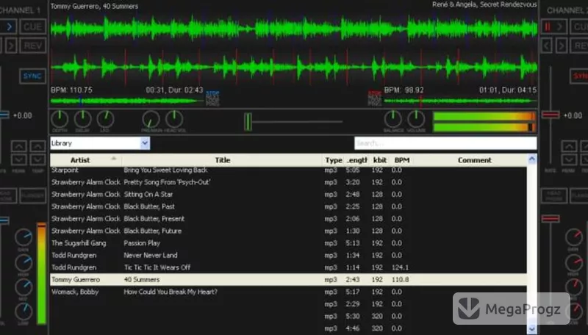Select 'Tic Tic Tic It Wears Off' track
The height and width of the screenshot is (335, 588).
[x=288, y=267]
